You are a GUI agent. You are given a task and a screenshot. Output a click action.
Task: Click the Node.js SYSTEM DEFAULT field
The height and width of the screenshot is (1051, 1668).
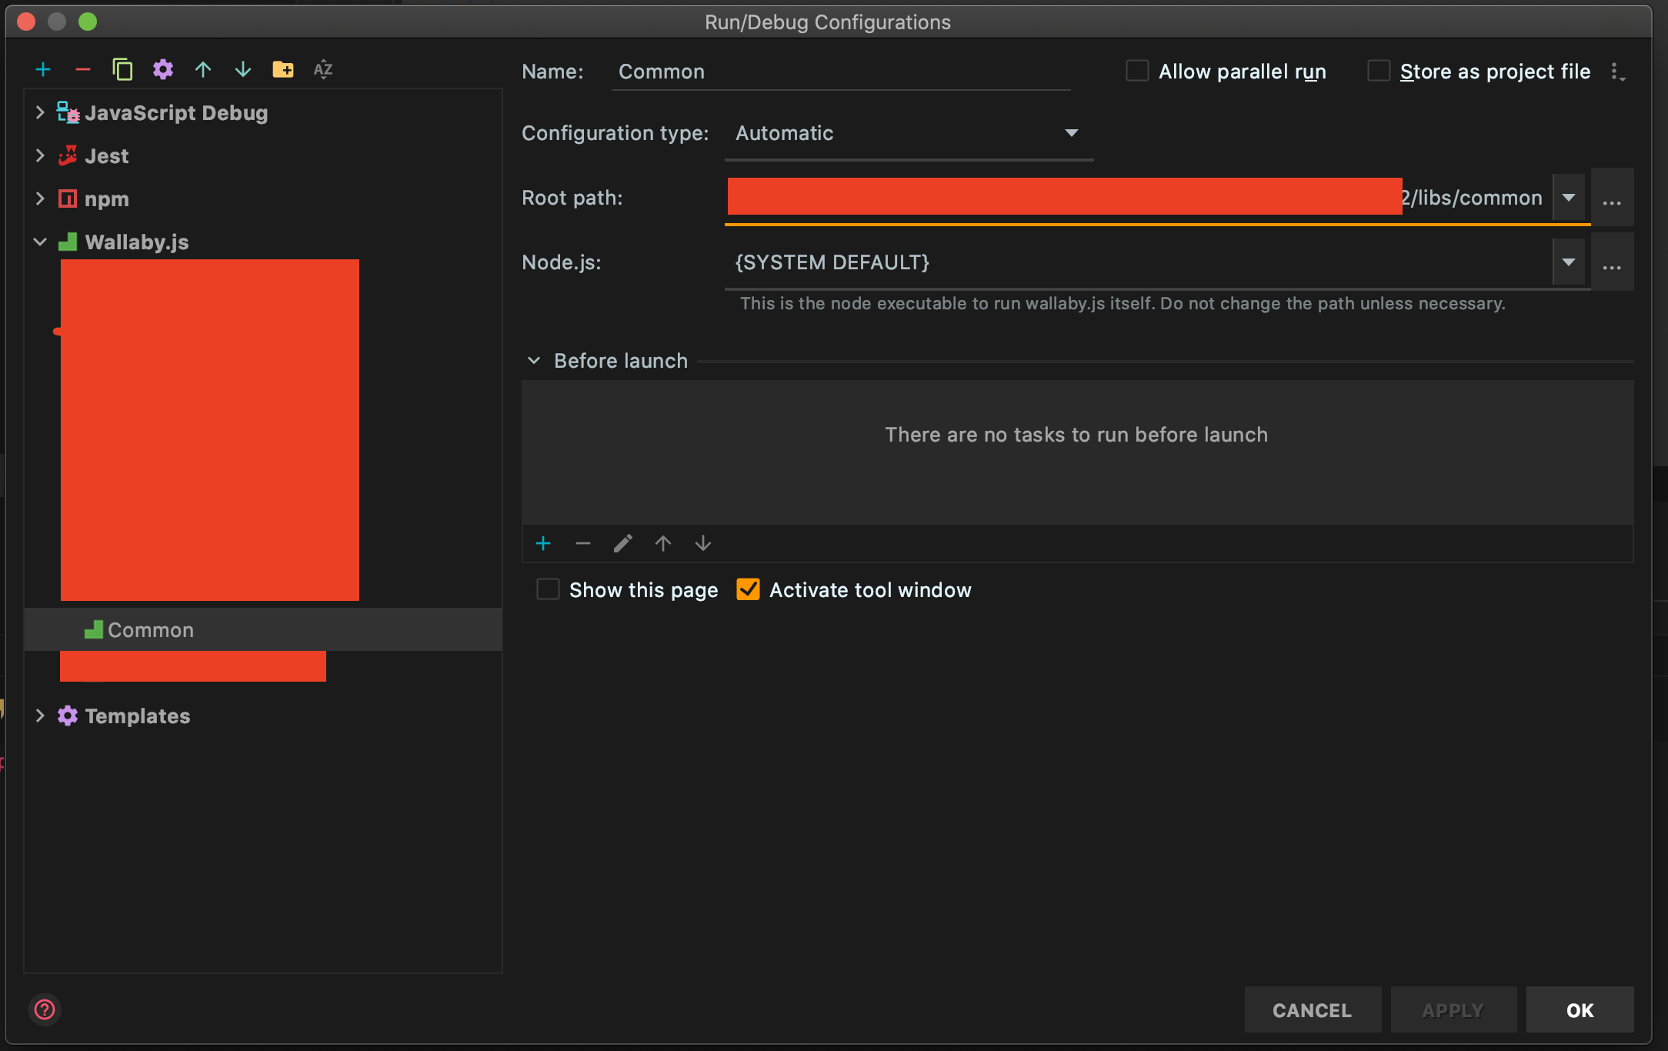coord(1139,262)
